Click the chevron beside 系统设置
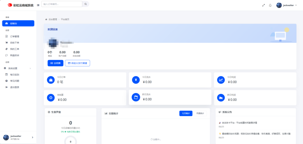The image size is (303, 144). [30, 68]
